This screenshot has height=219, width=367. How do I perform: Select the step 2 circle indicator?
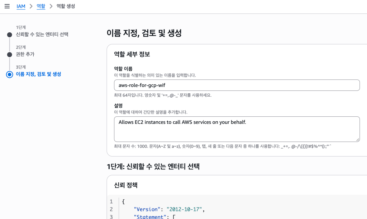10,55
